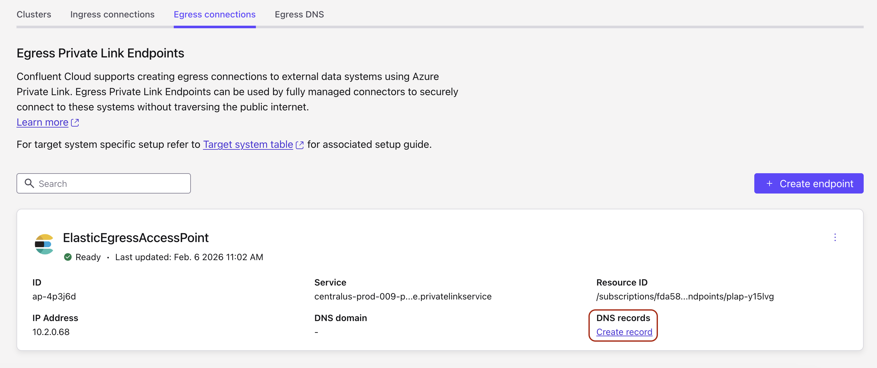Switch to the Clusters tab
Viewport: 877px width, 368px height.
[x=34, y=14]
